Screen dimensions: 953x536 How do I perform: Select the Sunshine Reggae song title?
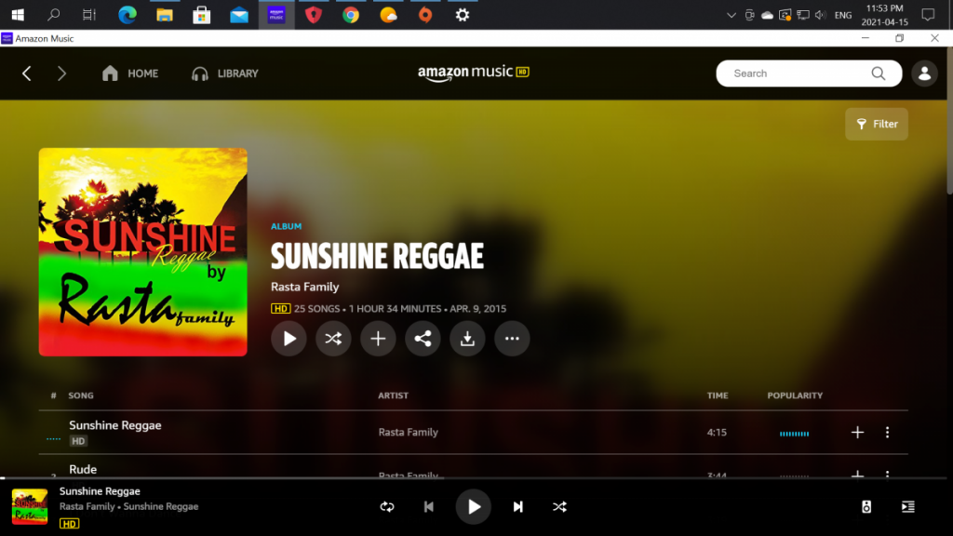(x=114, y=425)
